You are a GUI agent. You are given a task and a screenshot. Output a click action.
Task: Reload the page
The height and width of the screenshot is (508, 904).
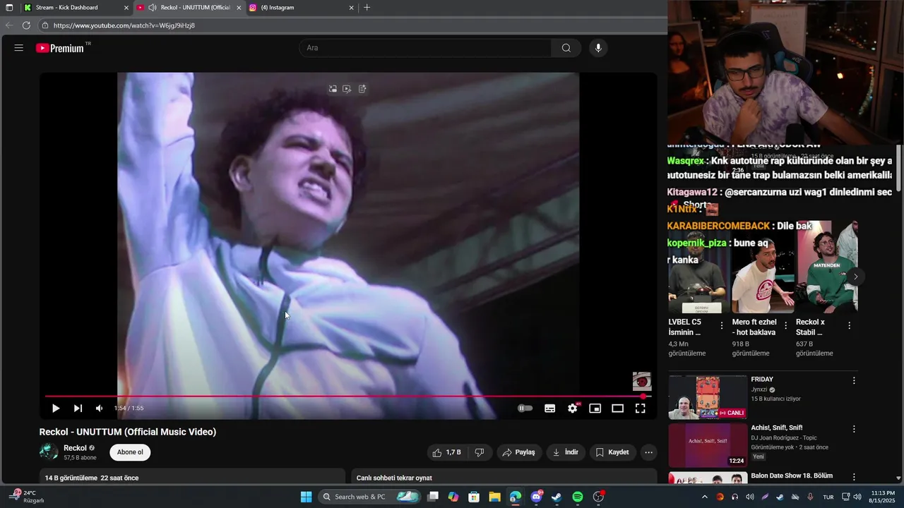[x=26, y=25]
